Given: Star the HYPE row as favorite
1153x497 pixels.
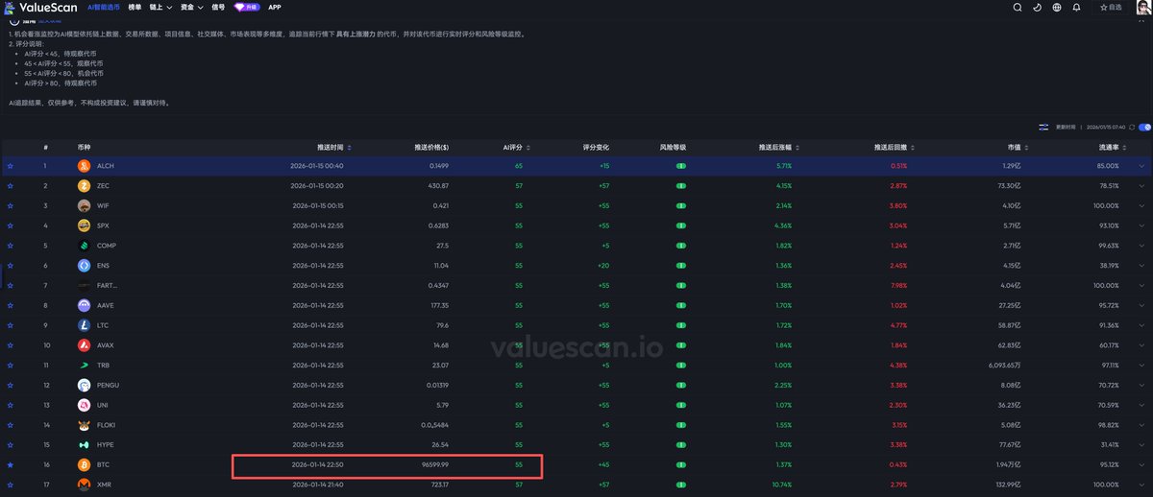Looking at the screenshot, I should (11, 445).
